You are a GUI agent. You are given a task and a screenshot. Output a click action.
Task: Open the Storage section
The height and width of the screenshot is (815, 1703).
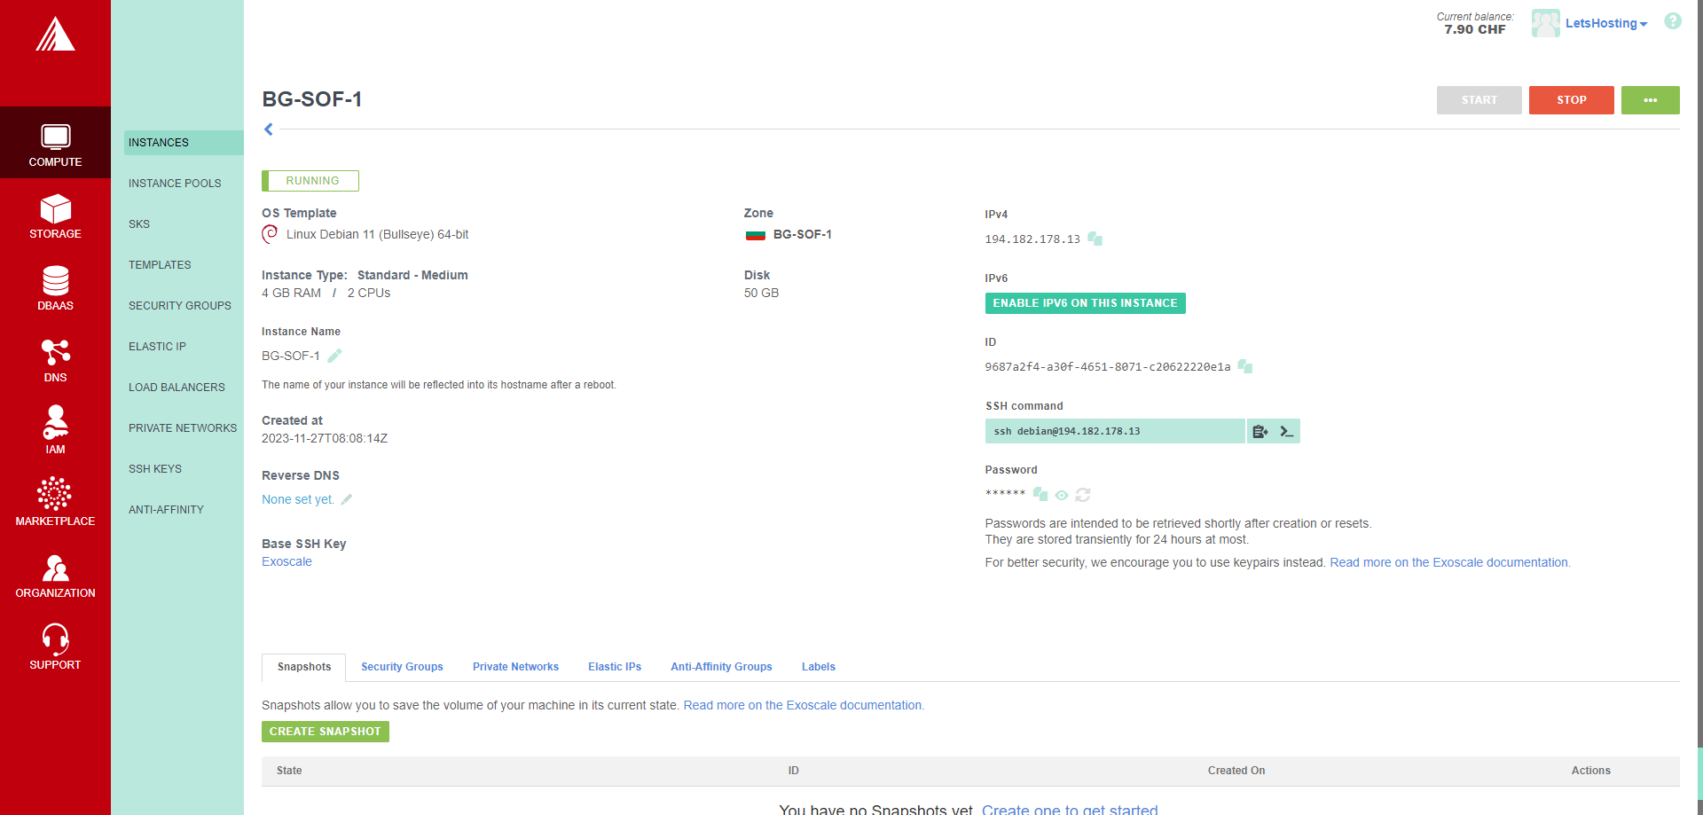click(55, 216)
